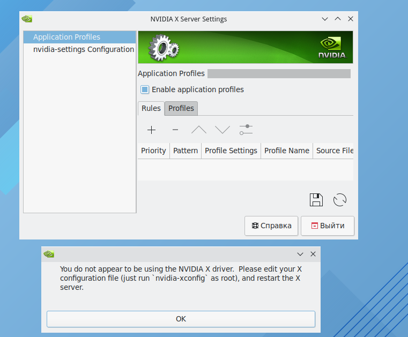Move rule down in priority

[222, 130]
